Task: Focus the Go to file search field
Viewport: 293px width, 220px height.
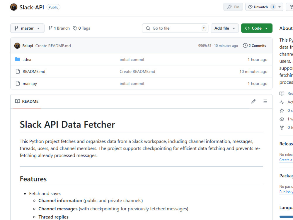Action: [175, 28]
